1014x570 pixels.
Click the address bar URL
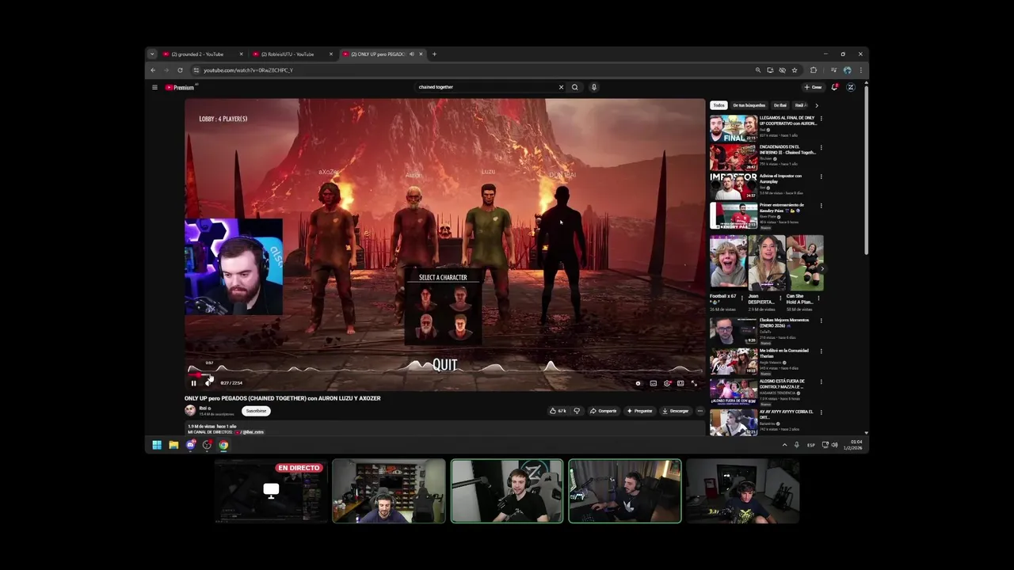[248, 70]
